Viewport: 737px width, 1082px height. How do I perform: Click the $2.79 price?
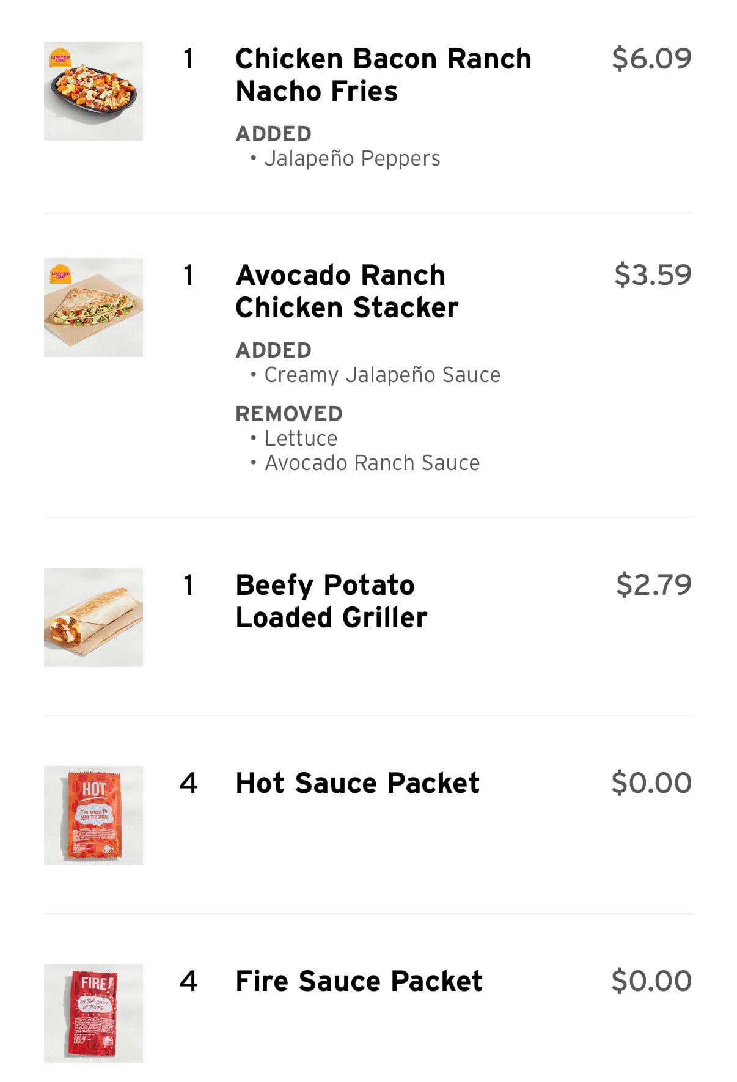[653, 584]
